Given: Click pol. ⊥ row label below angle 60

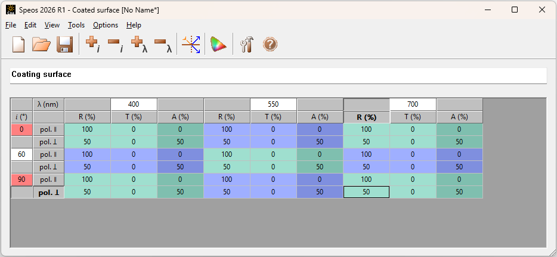Looking at the screenshot, I should pyautogui.click(x=48, y=167).
